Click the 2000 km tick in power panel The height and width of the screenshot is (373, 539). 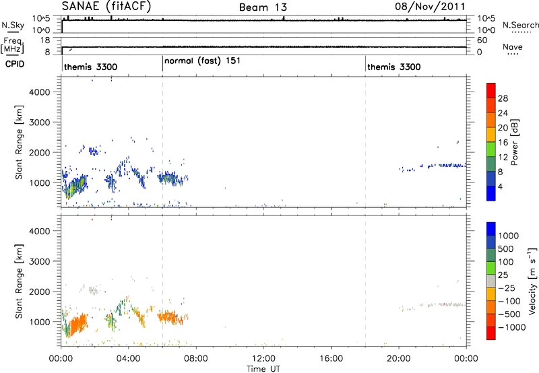[39, 152]
